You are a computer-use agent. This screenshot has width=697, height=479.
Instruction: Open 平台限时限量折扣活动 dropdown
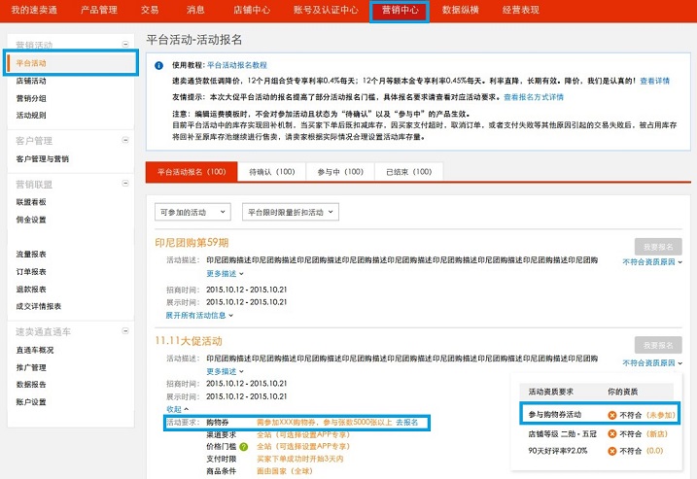click(291, 212)
